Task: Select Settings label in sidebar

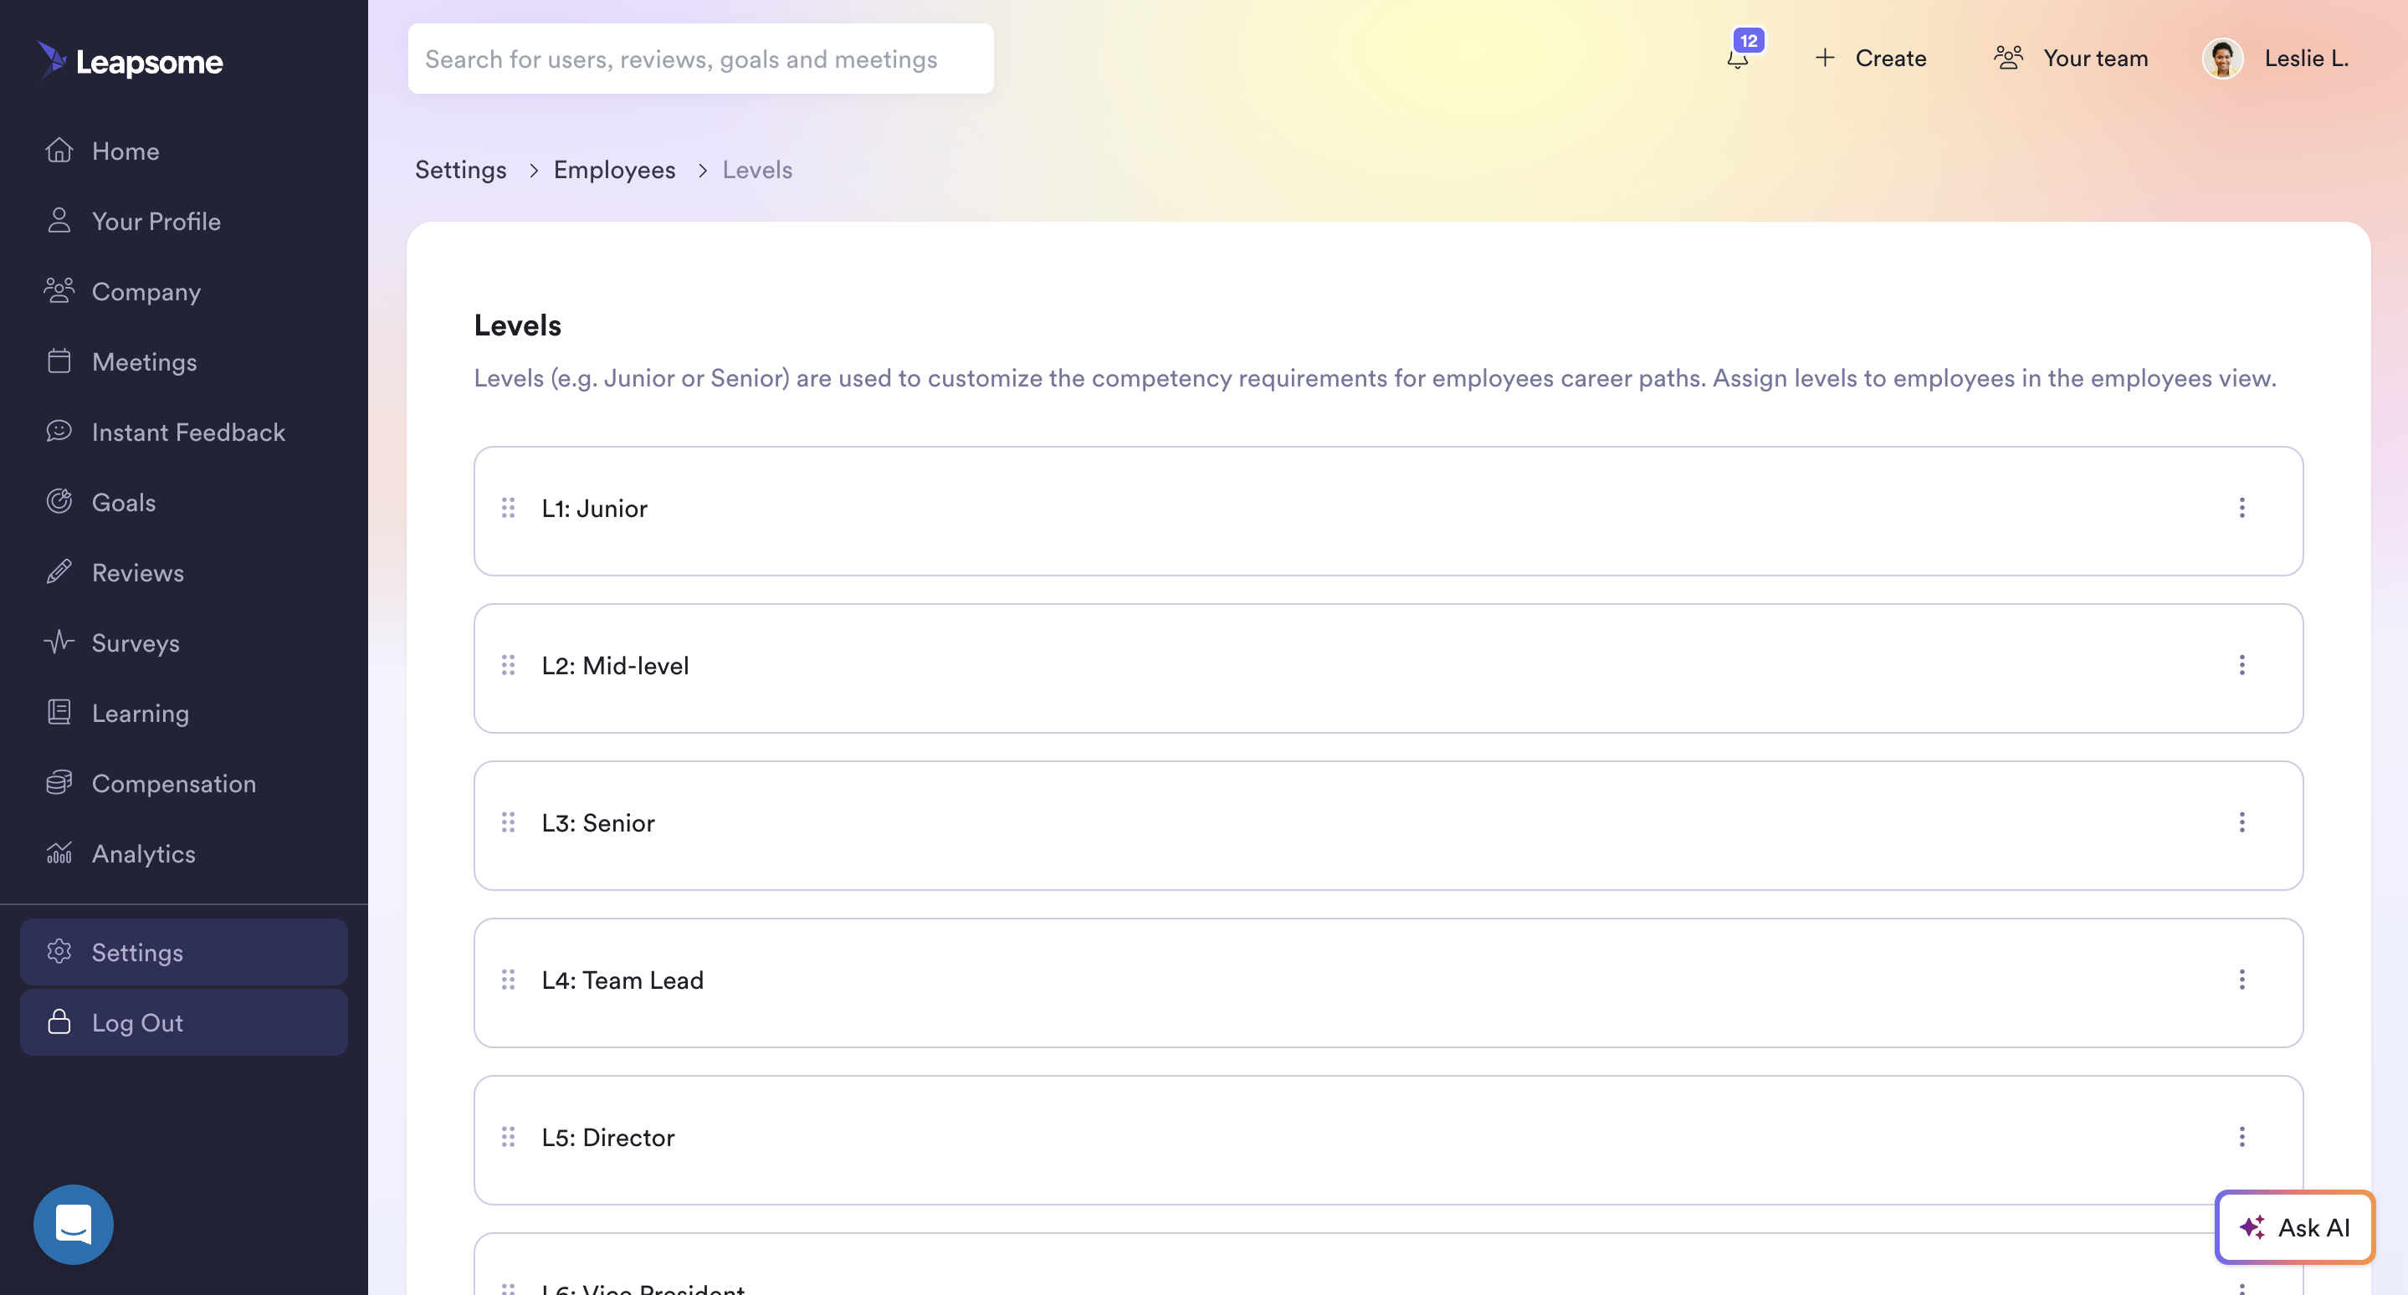Action: [137, 952]
